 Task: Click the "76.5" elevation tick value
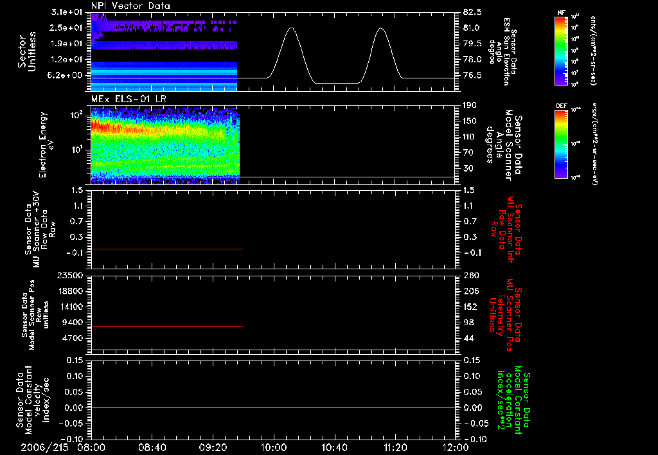click(x=472, y=75)
